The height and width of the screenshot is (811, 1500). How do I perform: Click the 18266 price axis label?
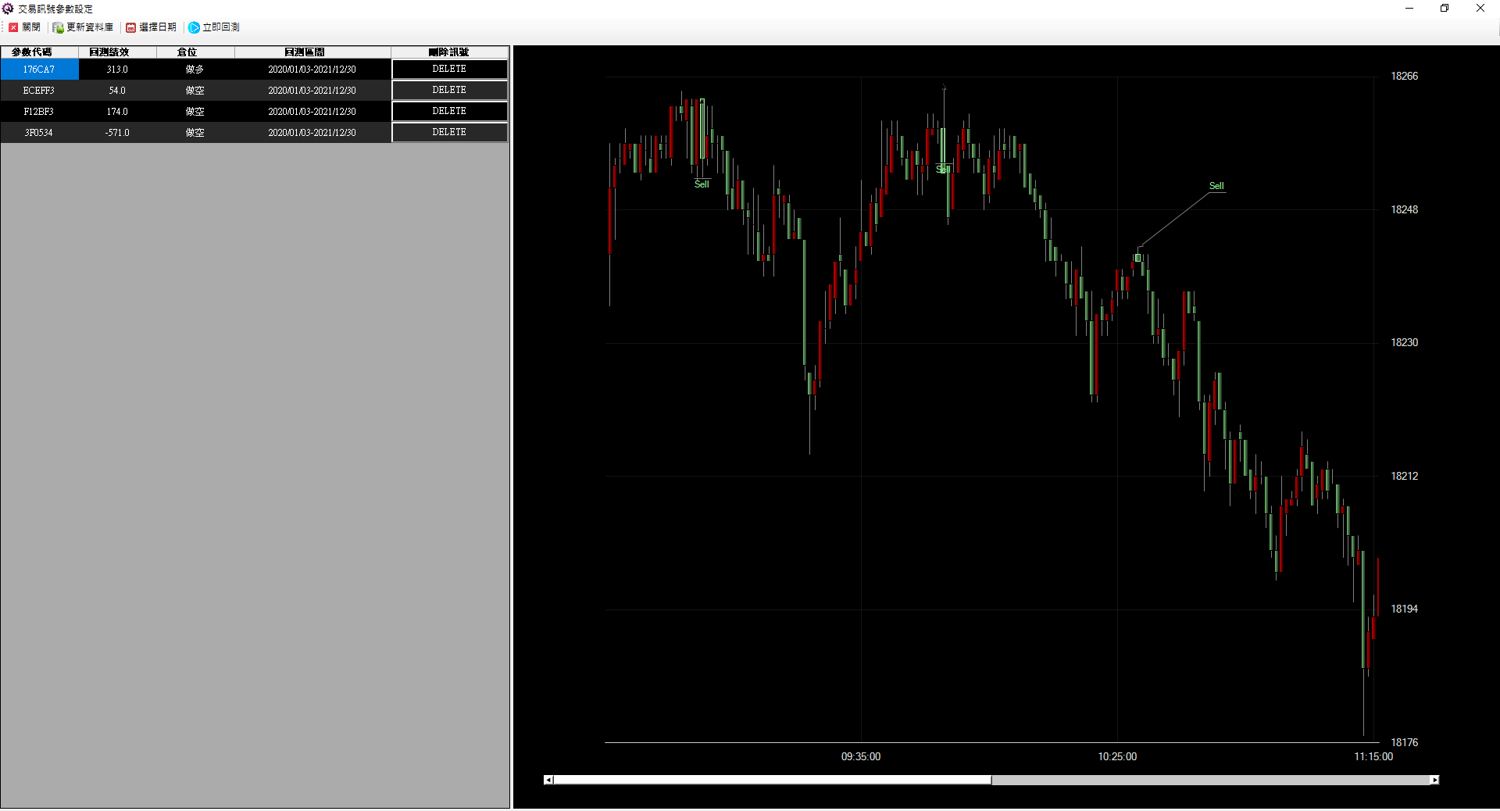point(1404,76)
